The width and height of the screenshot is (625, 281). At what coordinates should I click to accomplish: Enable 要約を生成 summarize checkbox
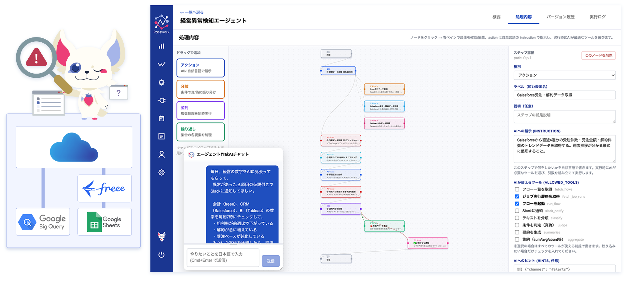(517, 232)
